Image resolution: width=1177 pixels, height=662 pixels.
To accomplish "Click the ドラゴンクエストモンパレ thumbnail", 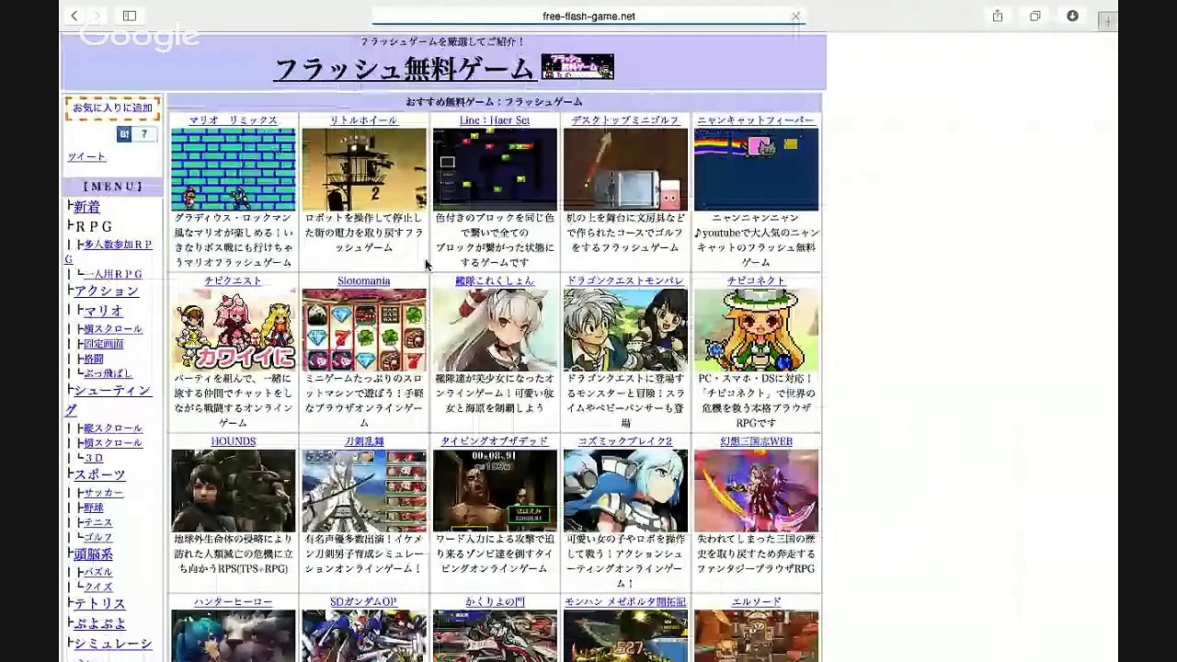I will pos(625,330).
